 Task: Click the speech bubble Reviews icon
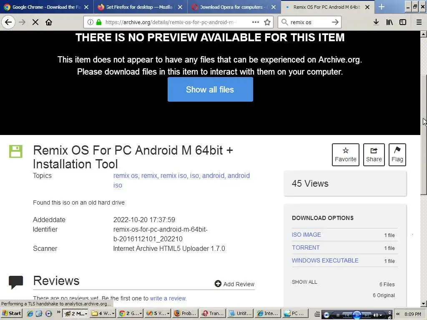pos(16,282)
